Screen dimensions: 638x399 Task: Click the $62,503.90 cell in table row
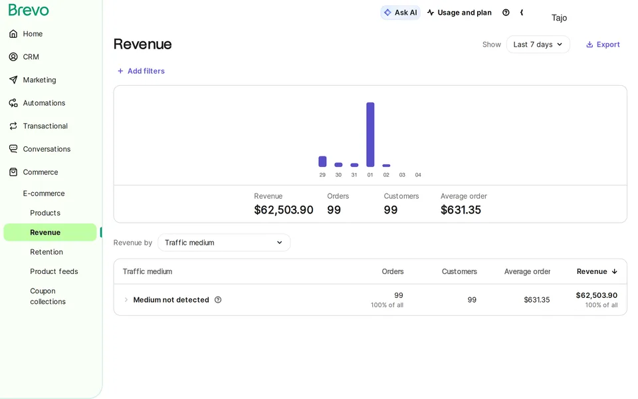pyautogui.click(x=597, y=295)
